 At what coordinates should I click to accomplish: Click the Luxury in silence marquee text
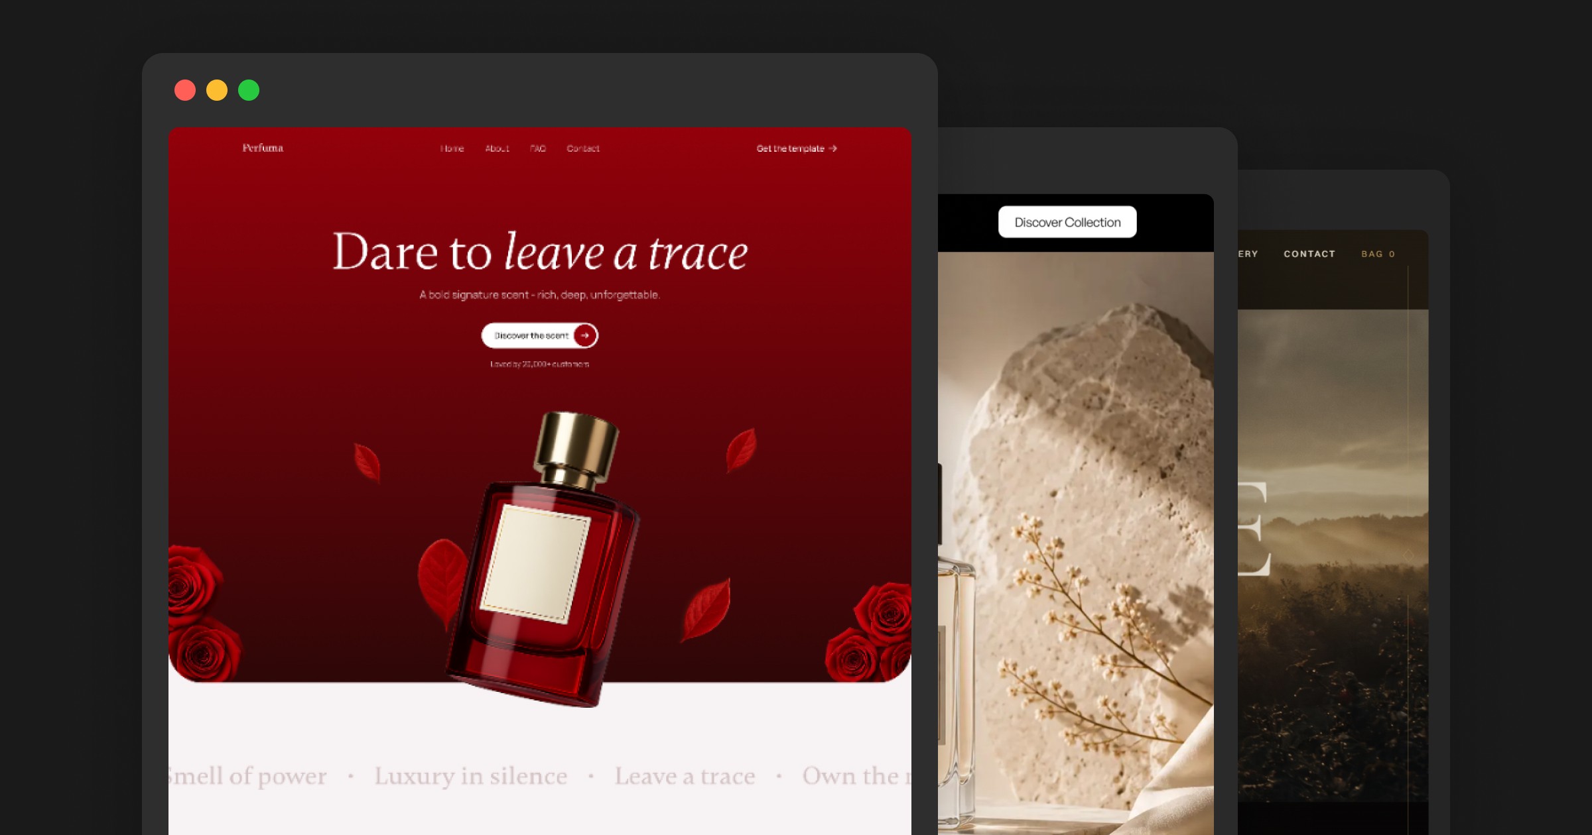(x=471, y=776)
